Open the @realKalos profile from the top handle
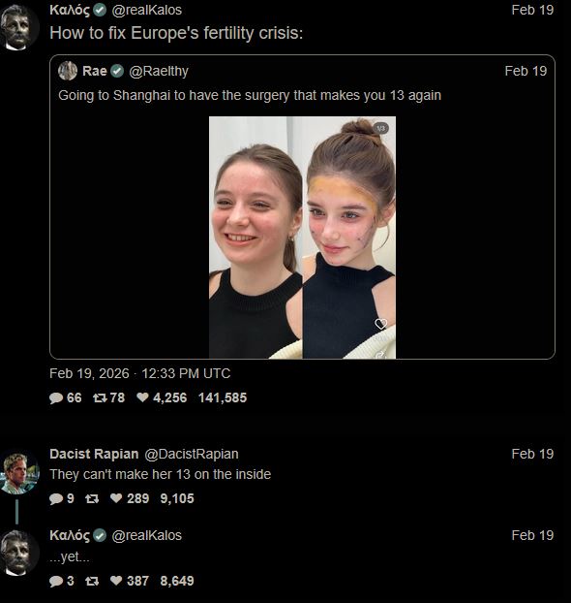Screen dimensions: 571x603 tap(147, 10)
